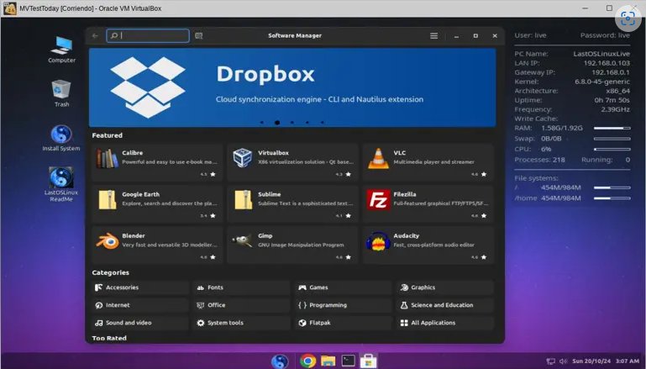Click the Blender logo icon
This screenshot has height=369, width=646.
(108, 240)
